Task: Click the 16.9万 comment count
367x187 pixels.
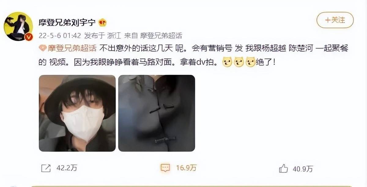Action: coord(186,168)
